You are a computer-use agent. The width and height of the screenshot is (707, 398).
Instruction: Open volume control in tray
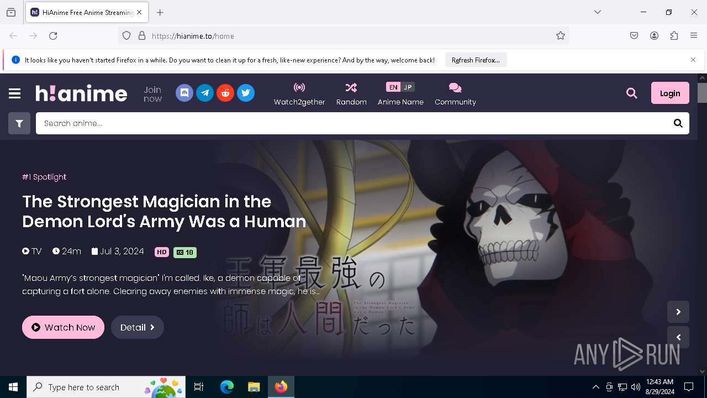tap(636, 387)
